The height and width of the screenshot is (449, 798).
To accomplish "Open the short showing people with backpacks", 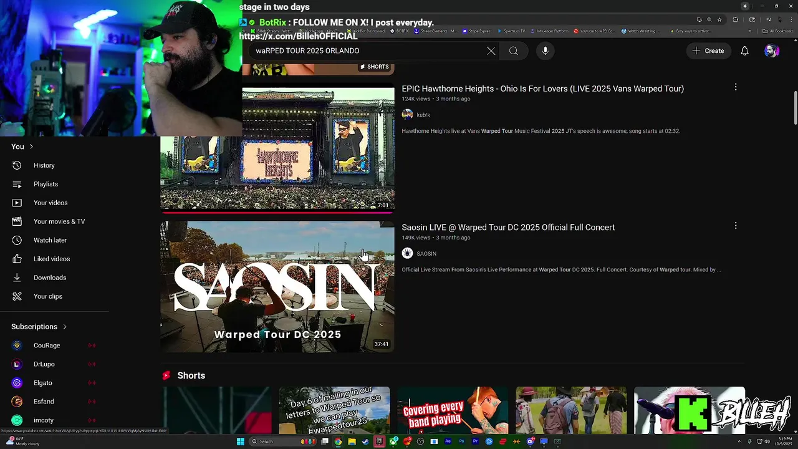I will coord(571,410).
